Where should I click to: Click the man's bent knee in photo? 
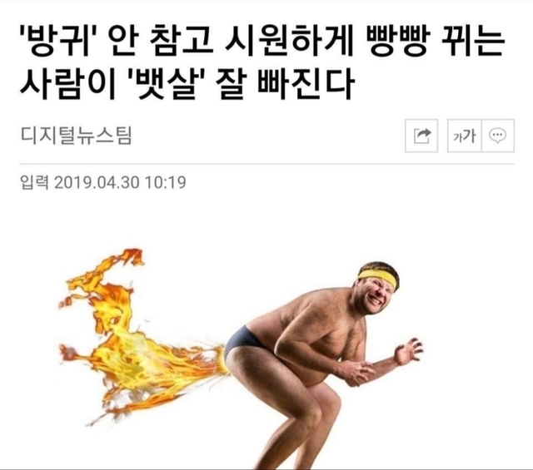click(x=315, y=413)
